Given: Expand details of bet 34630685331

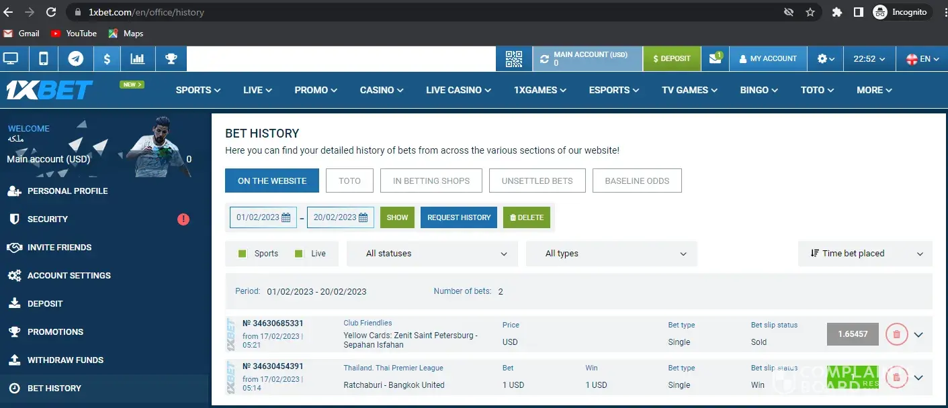Looking at the screenshot, I should pos(918,335).
